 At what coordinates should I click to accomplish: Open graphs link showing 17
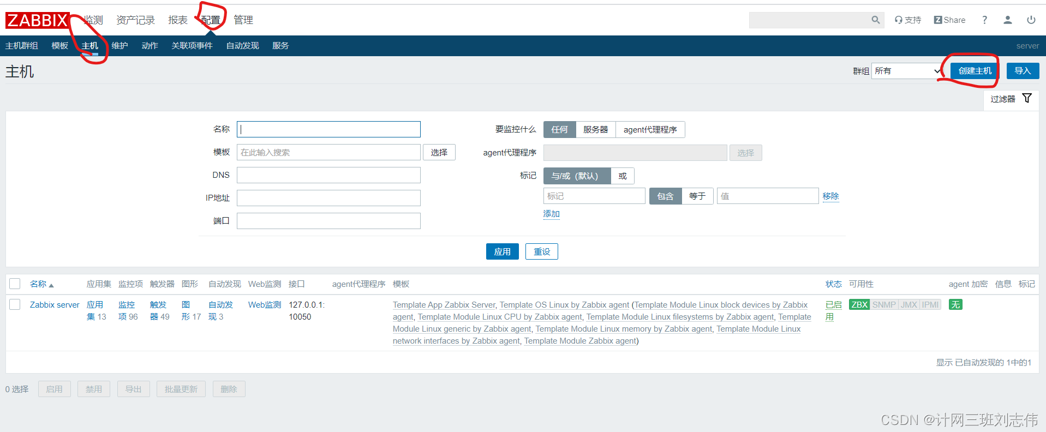(x=186, y=310)
